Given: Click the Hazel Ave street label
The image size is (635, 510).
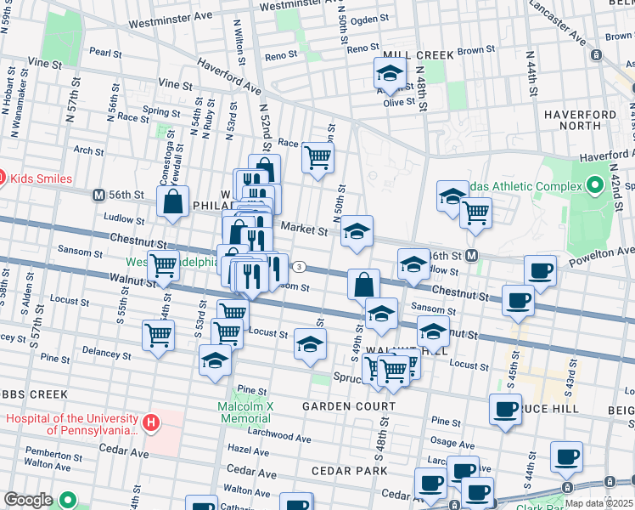Looking at the screenshot, I should [x=248, y=450].
